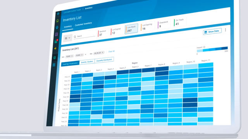
Task: Click the Product Family axis label
Action: point(59,105)
